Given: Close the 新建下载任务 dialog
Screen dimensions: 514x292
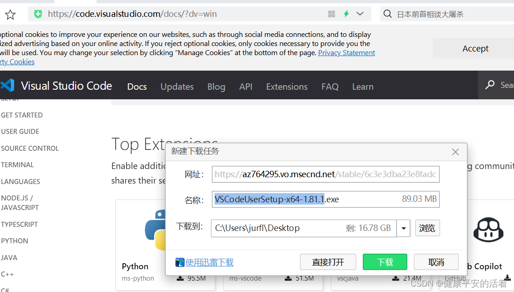Looking at the screenshot, I should click(x=455, y=152).
